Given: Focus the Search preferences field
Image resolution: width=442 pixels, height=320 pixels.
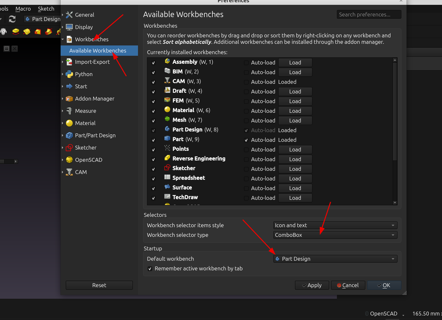Looking at the screenshot, I should [x=369, y=15].
